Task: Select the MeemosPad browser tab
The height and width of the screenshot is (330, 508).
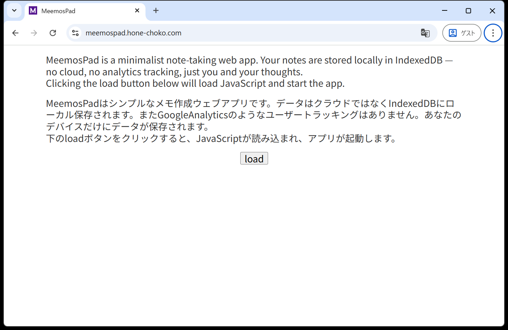Action: click(85, 11)
